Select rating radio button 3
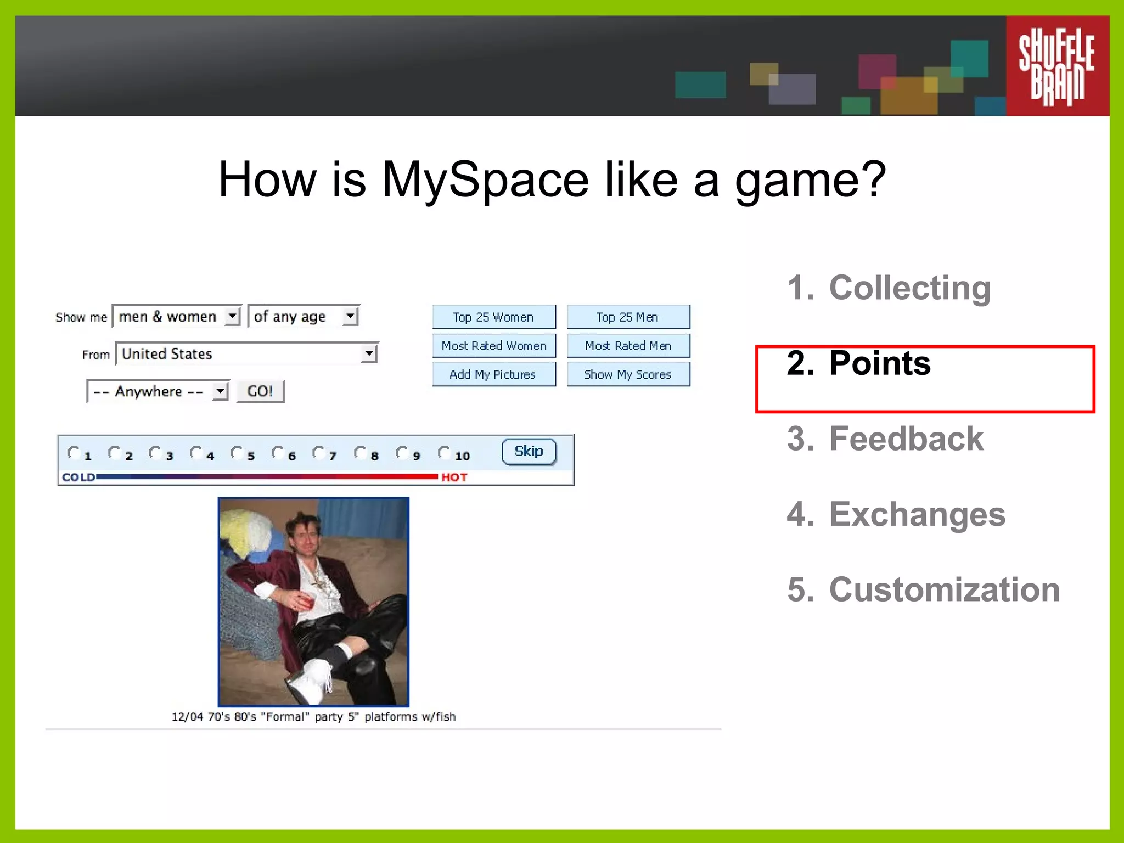 [x=155, y=453]
